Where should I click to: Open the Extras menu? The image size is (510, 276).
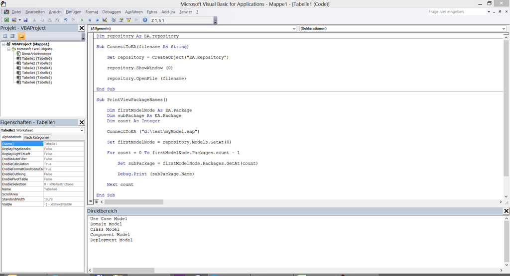point(152,12)
